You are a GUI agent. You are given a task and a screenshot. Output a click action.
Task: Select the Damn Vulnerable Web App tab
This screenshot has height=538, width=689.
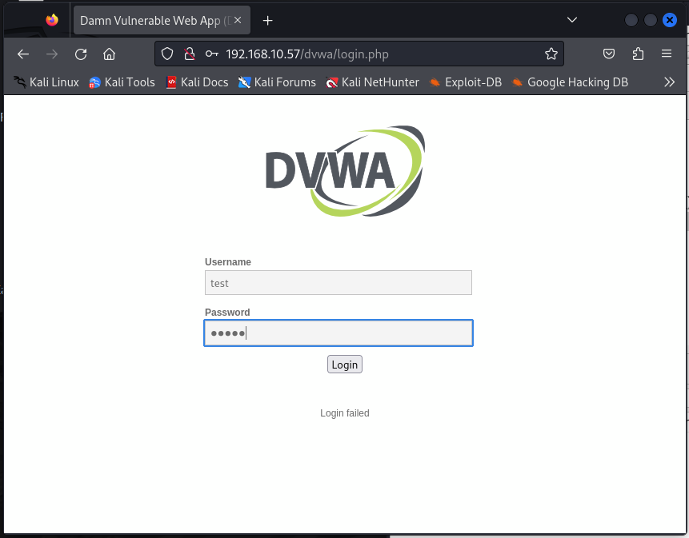162,20
